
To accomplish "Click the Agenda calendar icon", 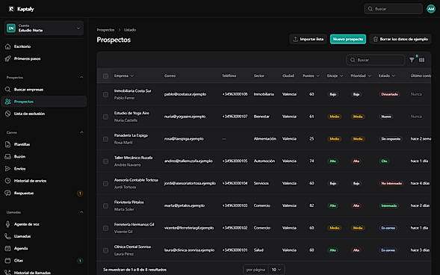I will [8, 248].
